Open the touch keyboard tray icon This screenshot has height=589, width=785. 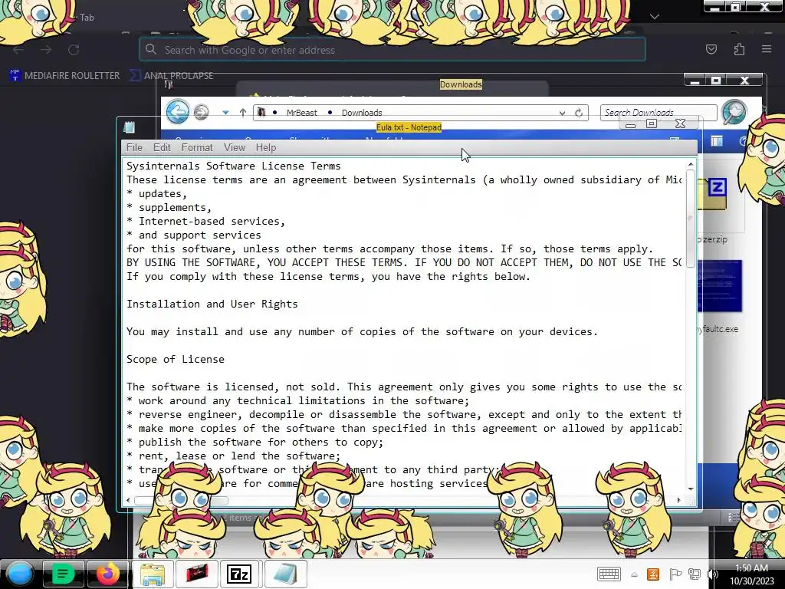[609, 574]
